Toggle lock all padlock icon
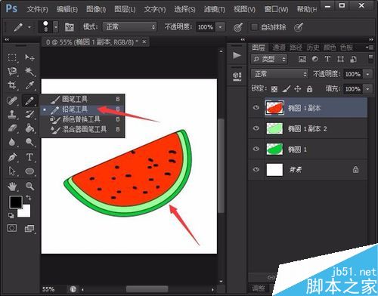This screenshot has width=378, height=296. pyautogui.click(x=309, y=89)
